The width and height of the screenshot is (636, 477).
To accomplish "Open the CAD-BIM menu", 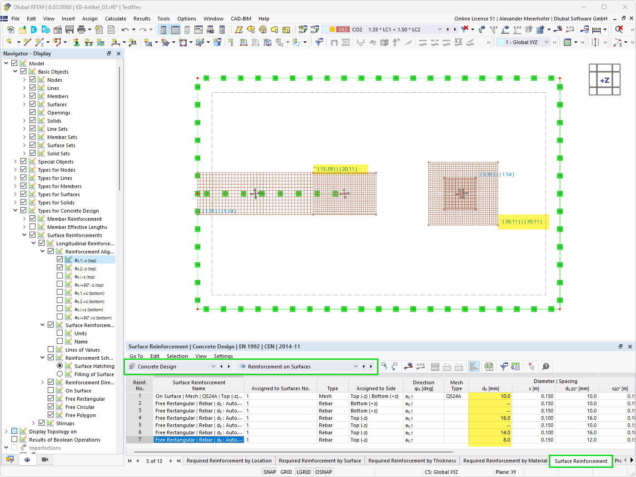I will [x=240, y=19].
